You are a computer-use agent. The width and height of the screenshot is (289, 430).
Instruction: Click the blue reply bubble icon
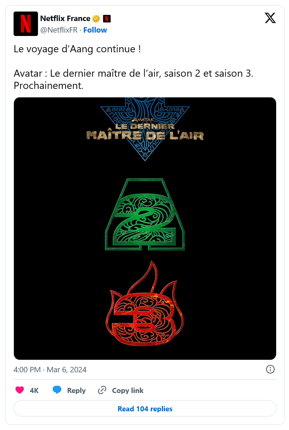(57, 390)
